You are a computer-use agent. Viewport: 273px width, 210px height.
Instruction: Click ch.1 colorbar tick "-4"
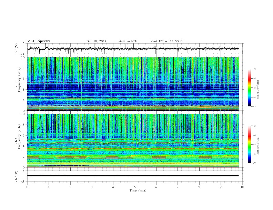[254, 79]
